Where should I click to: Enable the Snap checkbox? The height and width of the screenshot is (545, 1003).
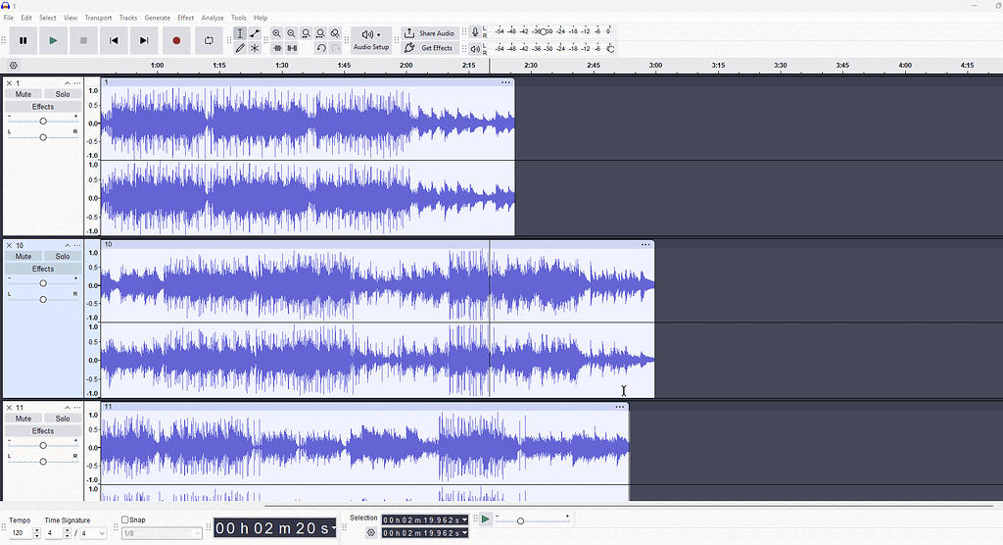coord(125,520)
